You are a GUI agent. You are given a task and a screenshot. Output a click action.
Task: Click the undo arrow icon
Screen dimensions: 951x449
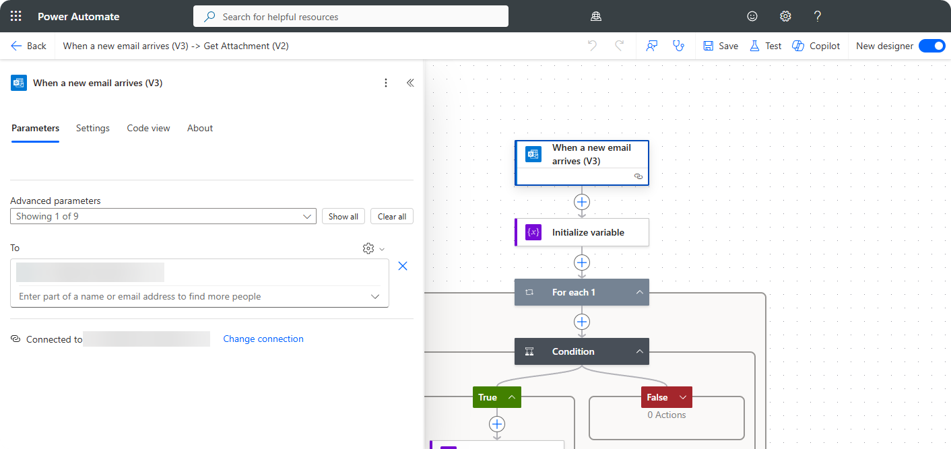(x=592, y=46)
